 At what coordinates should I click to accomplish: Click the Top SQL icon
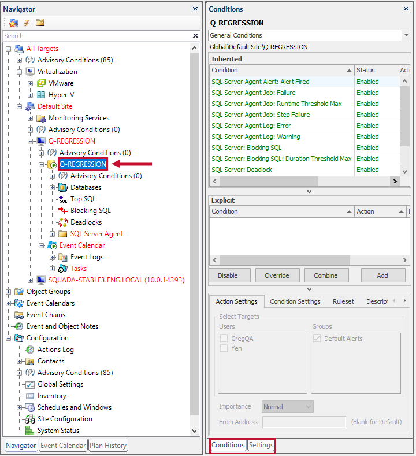pyautogui.click(x=63, y=199)
